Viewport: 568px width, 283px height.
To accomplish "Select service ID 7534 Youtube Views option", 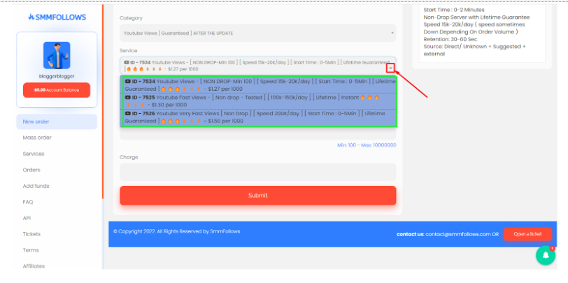I will click(x=260, y=85).
